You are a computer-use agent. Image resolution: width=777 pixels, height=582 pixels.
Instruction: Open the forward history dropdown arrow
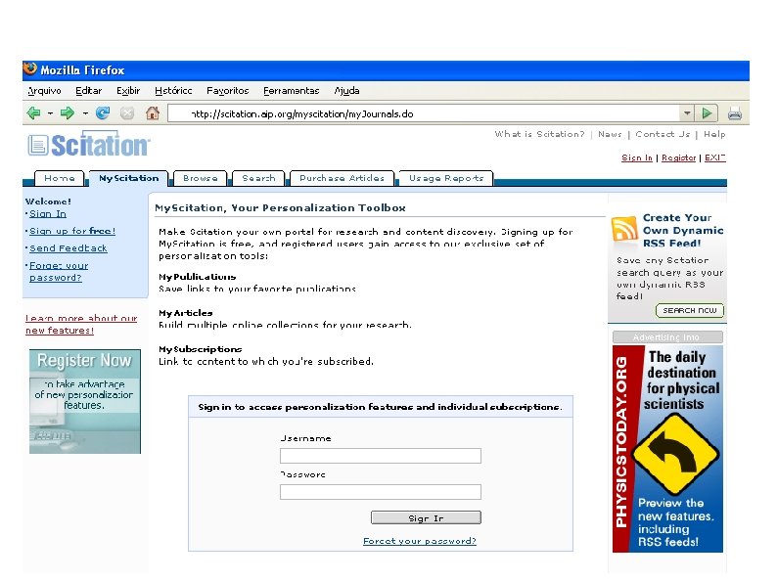pyautogui.click(x=85, y=113)
